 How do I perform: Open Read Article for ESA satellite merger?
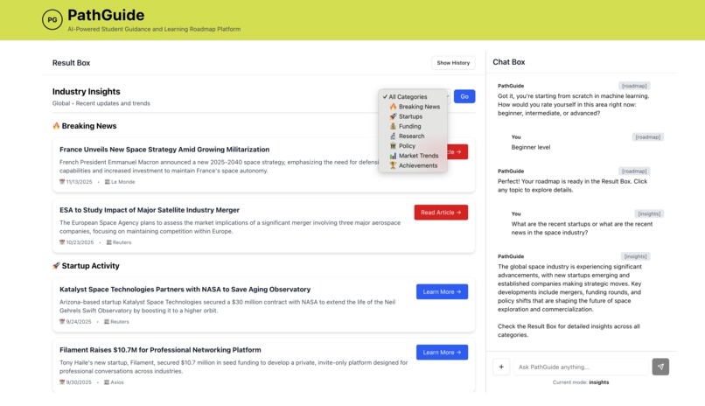[441, 213]
